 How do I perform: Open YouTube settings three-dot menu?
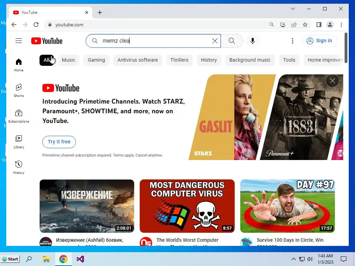[293, 41]
